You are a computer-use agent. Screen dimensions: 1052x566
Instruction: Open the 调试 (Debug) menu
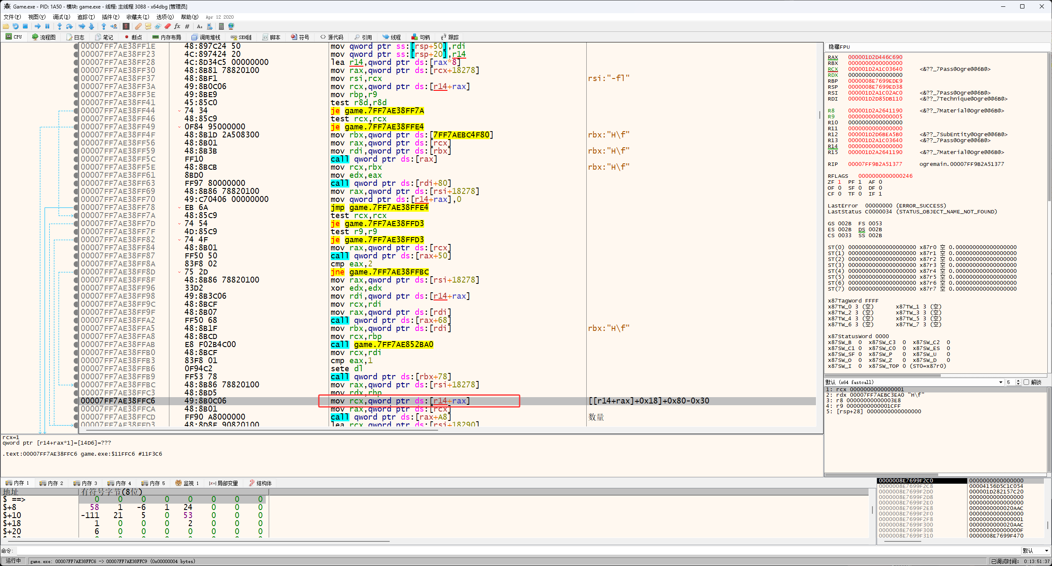pyautogui.click(x=61, y=17)
